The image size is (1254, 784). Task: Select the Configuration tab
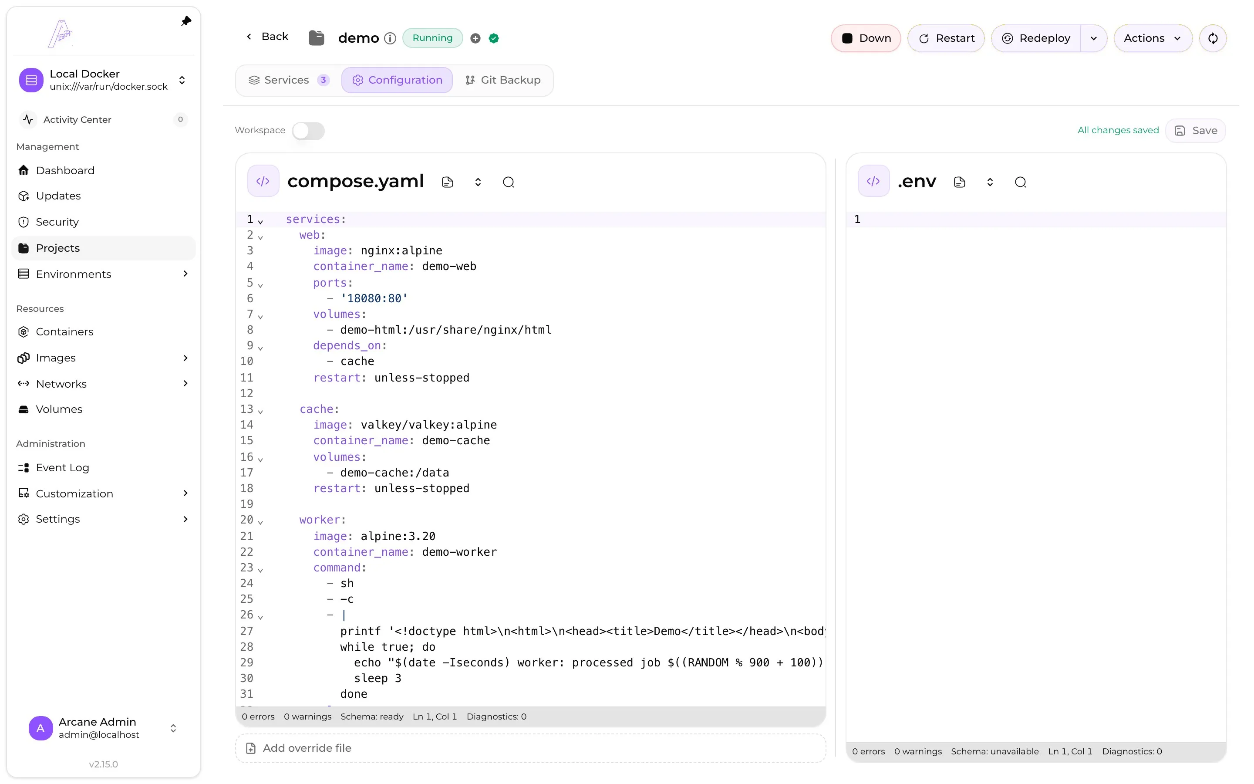397,81
